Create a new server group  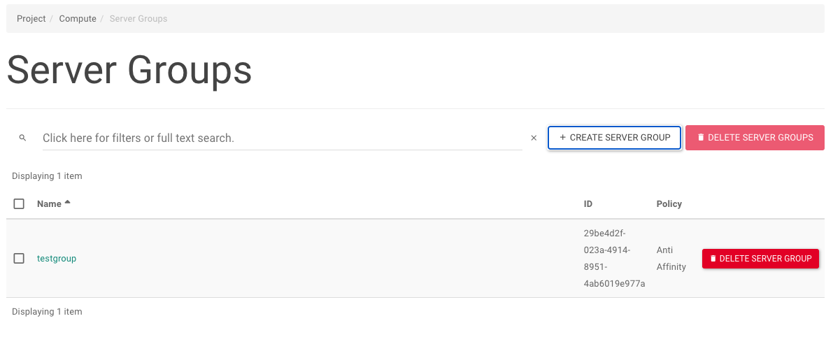tap(615, 138)
